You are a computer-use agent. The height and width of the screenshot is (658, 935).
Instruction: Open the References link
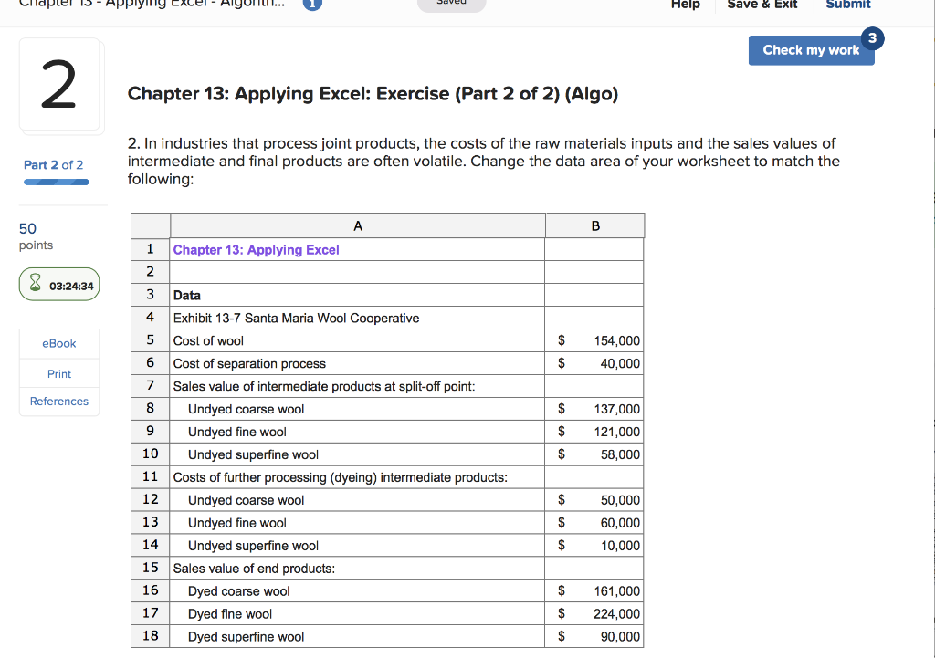pos(58,402)
